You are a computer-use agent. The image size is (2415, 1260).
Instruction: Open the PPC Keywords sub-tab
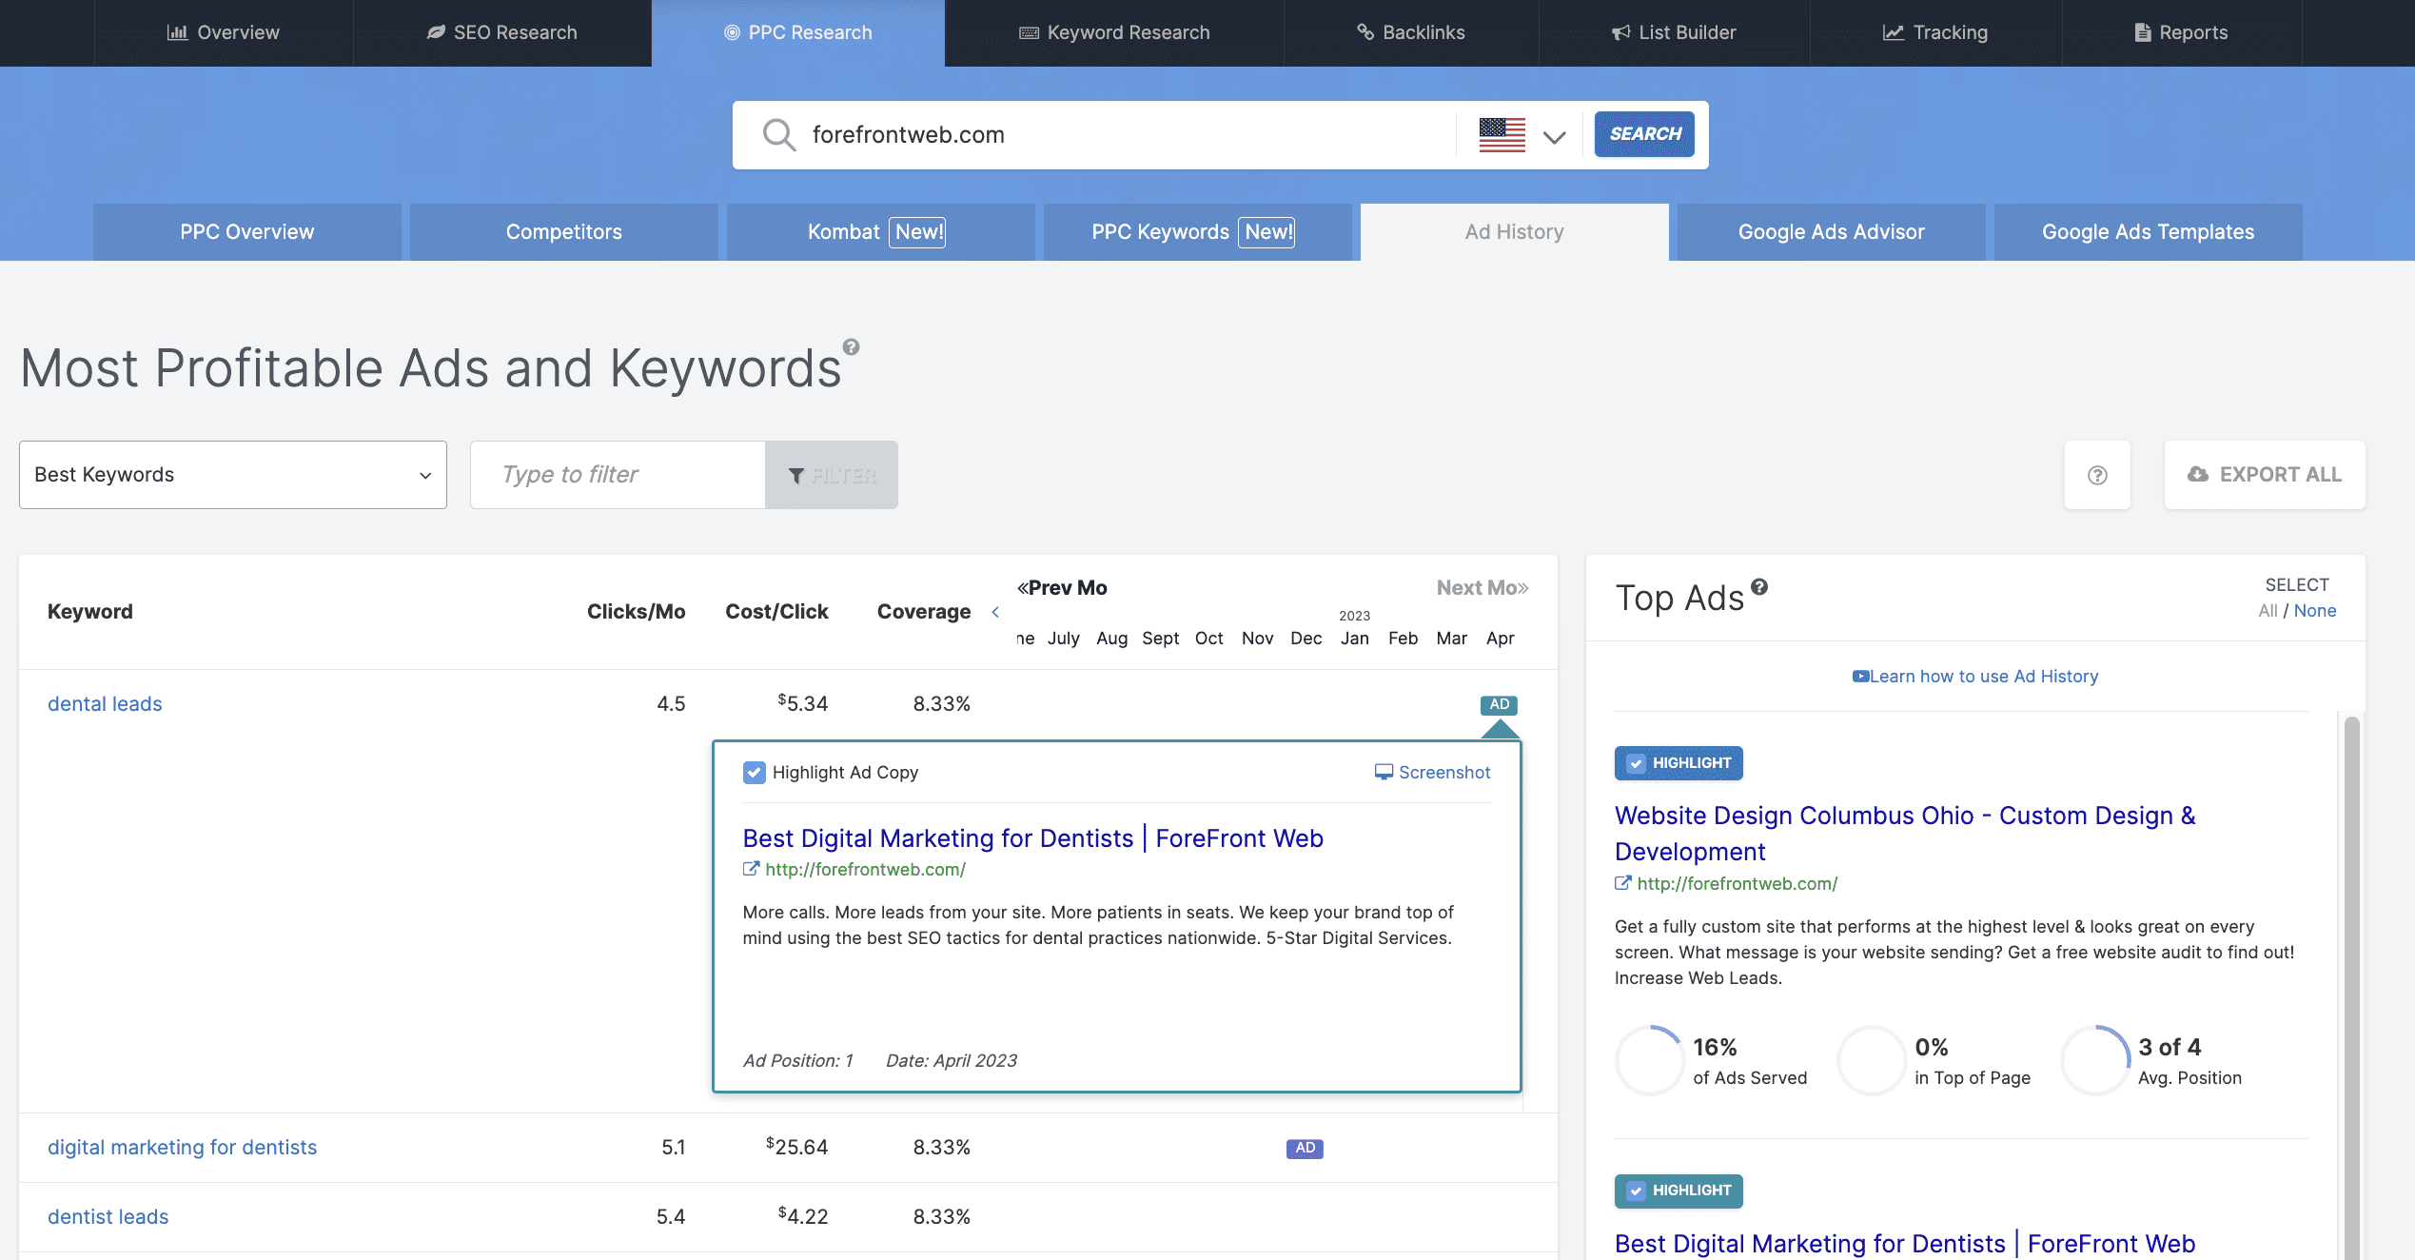tap(1197, 232)
